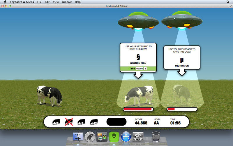
Task: Click the micro sign µ symbol
Action: pyautogui.click(x=182, y=60)
